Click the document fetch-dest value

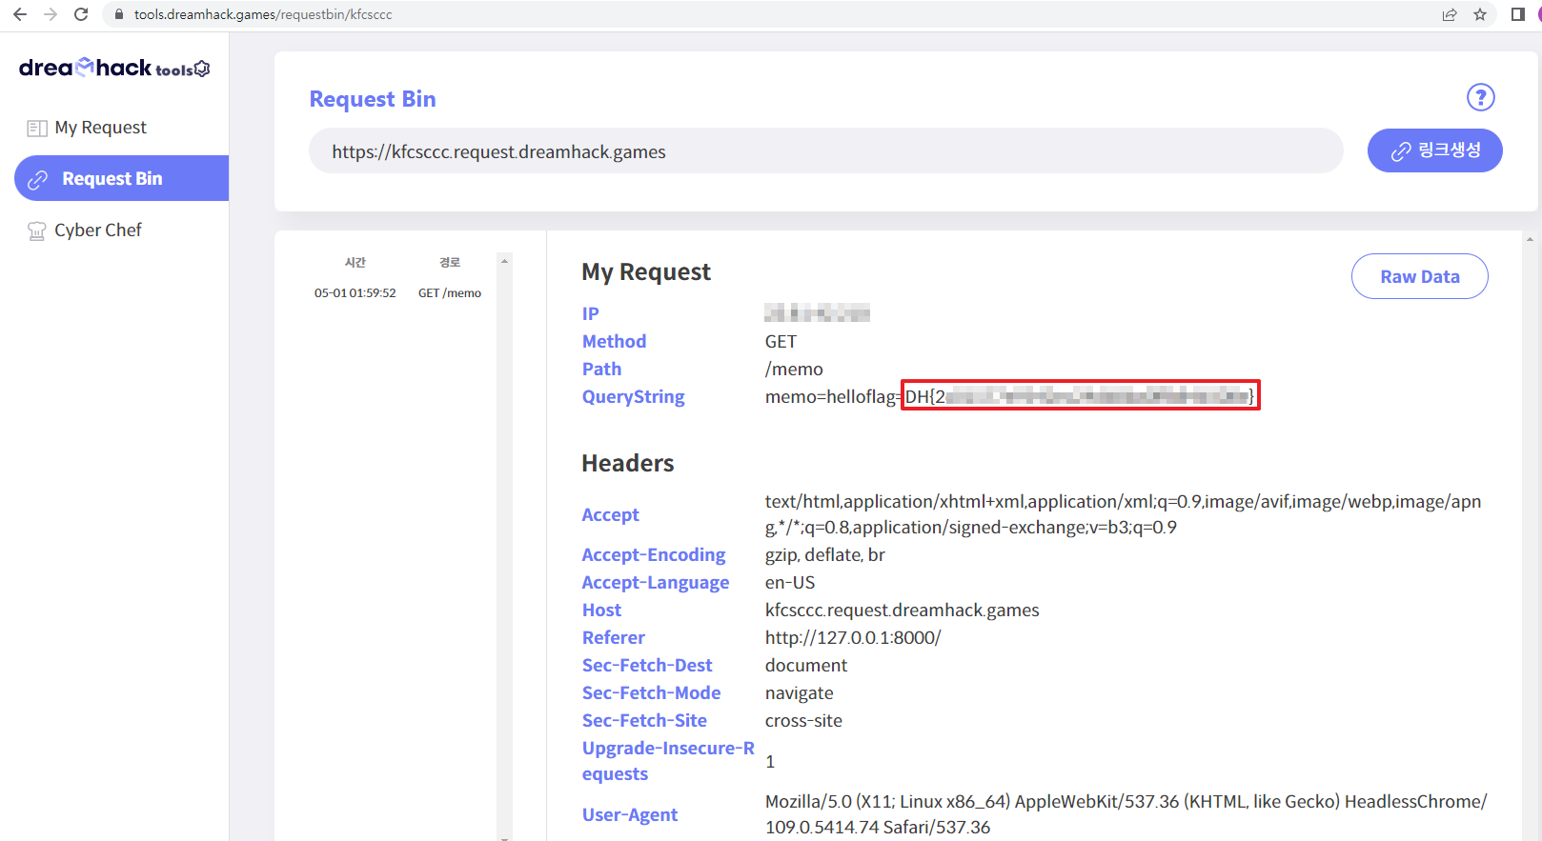[806, 665]
